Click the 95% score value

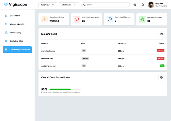click(x=44, y=89)
